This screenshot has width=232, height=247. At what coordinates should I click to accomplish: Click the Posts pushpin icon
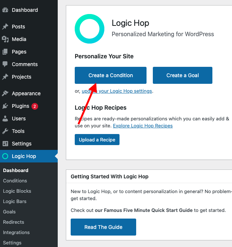coord(5,27)
